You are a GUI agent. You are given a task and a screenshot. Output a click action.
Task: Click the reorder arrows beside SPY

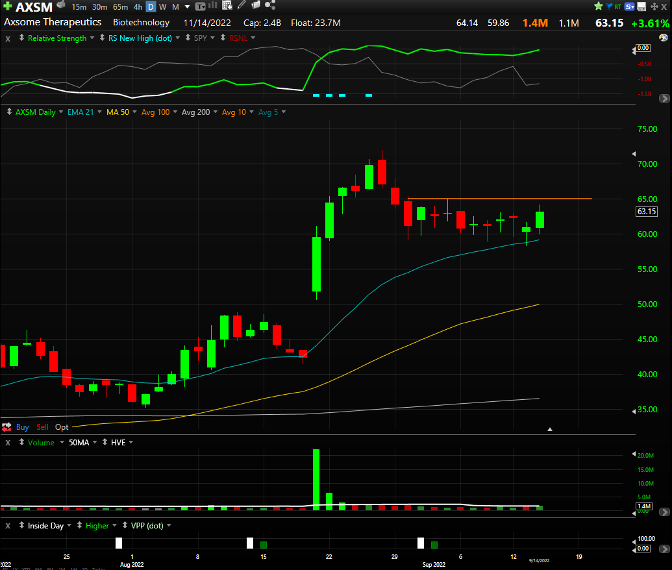tap(188, 38)
